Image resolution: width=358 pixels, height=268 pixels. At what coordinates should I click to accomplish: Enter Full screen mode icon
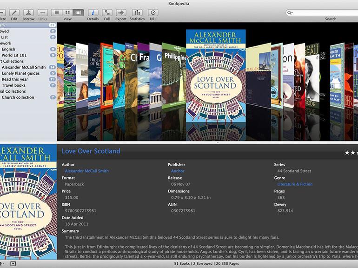[107, 13]
